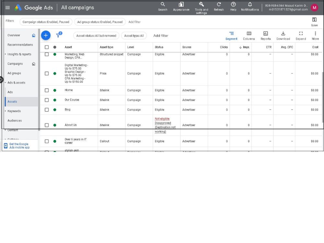This screenshot has height=243, width=324.
Task: Download the assets table
Action: coord(283,36)
